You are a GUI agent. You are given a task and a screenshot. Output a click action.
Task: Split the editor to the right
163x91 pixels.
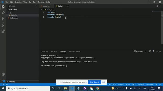coord(157,6)
